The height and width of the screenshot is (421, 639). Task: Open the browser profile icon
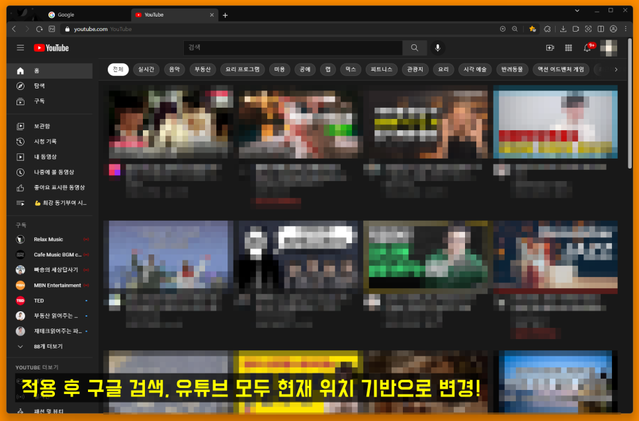(x=613, y=29)
